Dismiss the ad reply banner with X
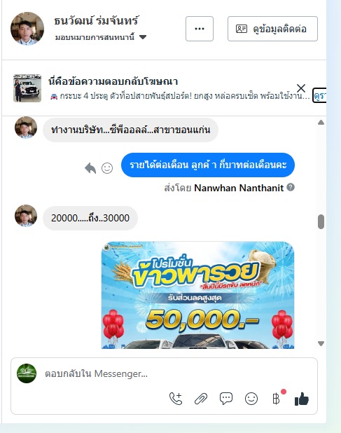This screenshot has height=433, width=341. [x=301, y=88]
